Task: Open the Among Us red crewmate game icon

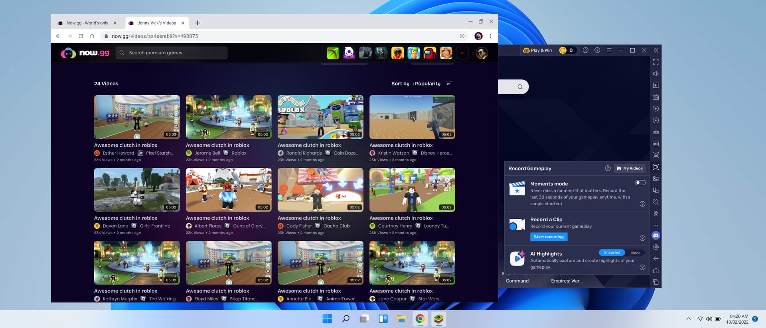Action: coord(430,53)
